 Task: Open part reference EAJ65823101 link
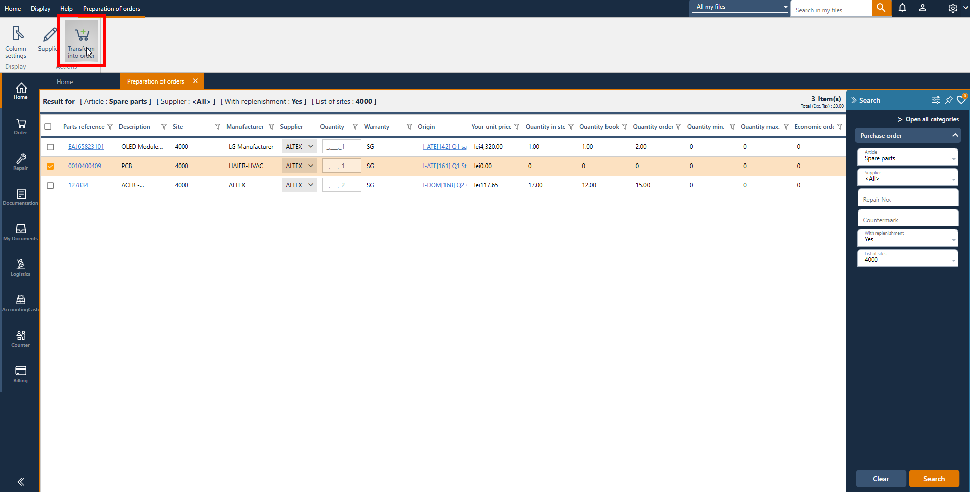[86, 147]
